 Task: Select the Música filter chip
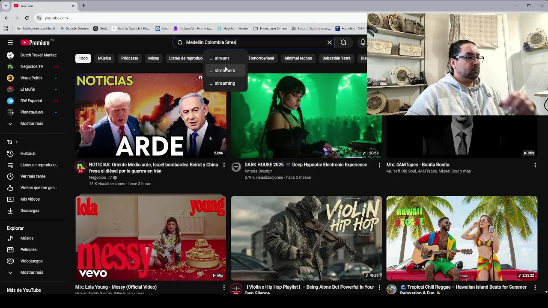(104, 58)
